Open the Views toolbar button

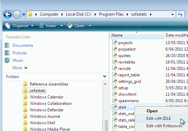click(x=47, y=26)
